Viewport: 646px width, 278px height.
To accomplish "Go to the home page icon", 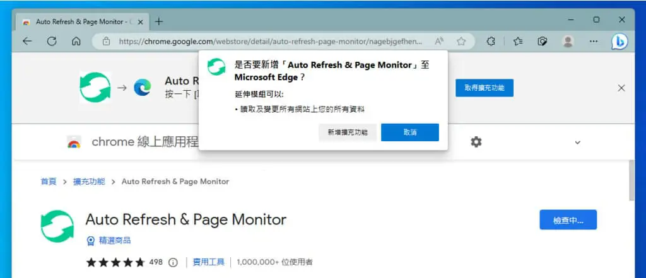I will pyautogui.click(x=76, y=41).
